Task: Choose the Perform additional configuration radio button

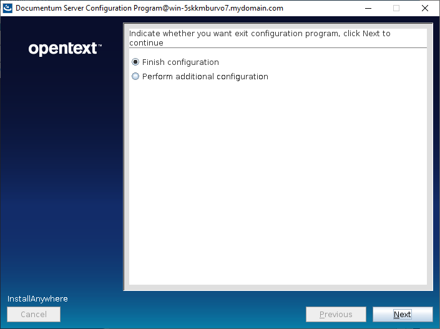Action: pyautogui.click(x=135, y=77)
